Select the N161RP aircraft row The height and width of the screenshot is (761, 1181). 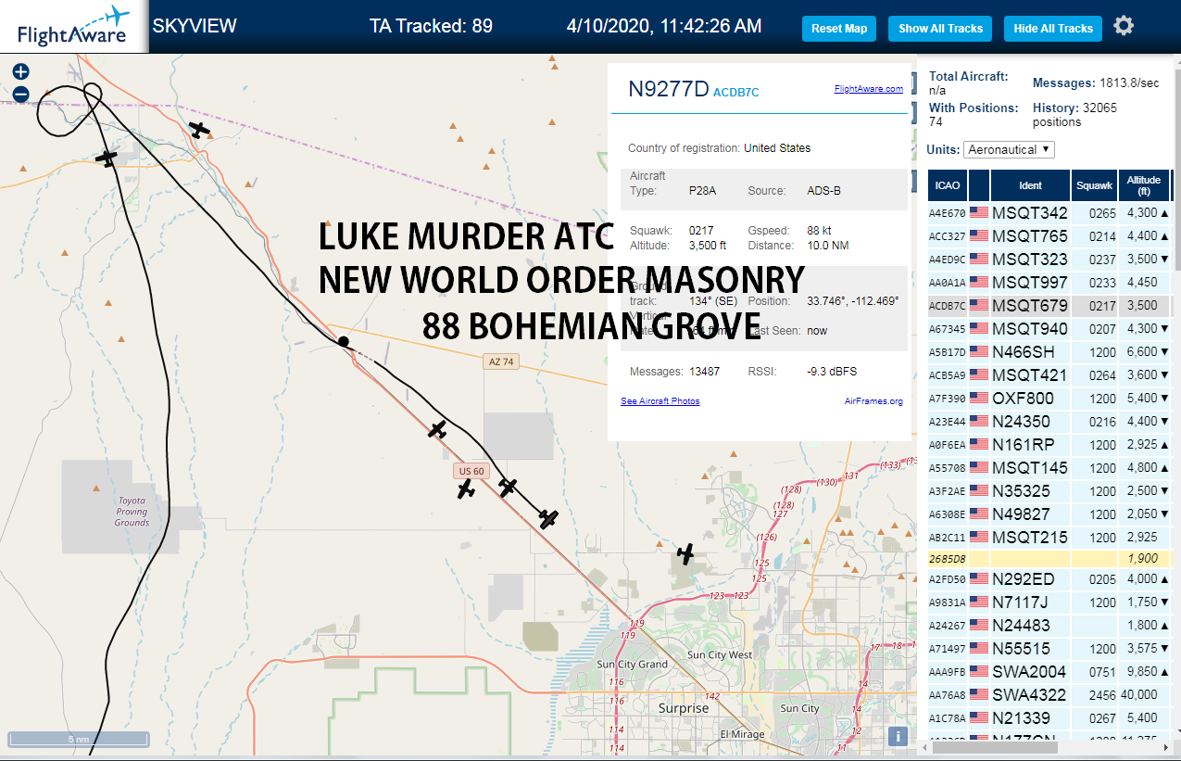[1049, 445]
